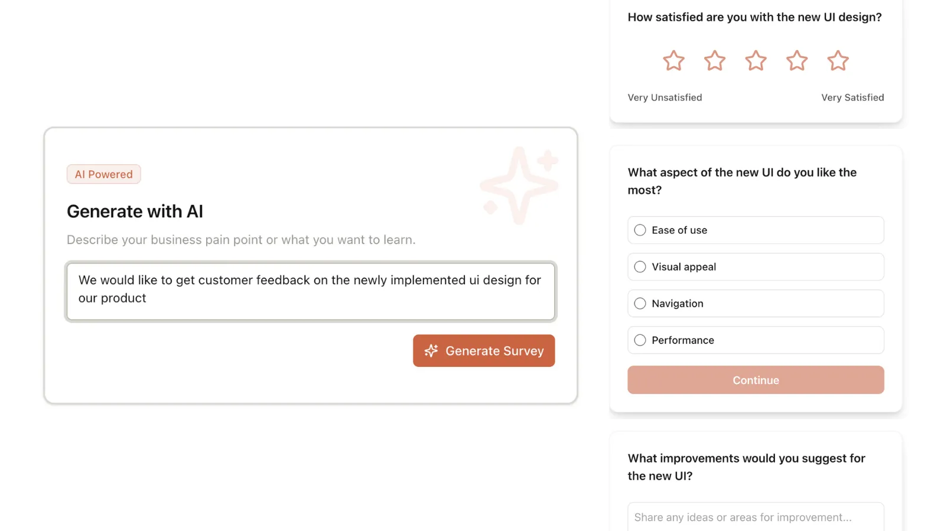
Task: Choose the Navigation radio option
Action: (640, 304)
